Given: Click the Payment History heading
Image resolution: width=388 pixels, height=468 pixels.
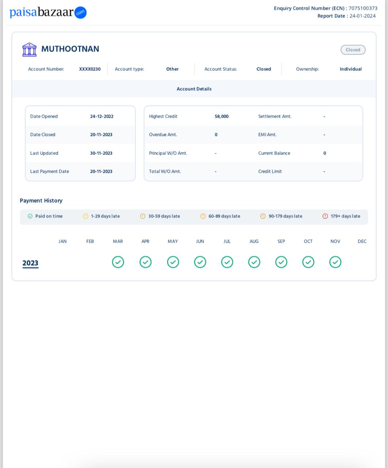Looking at the screenshot, I should pyautogui.click(x=41, y=201).
